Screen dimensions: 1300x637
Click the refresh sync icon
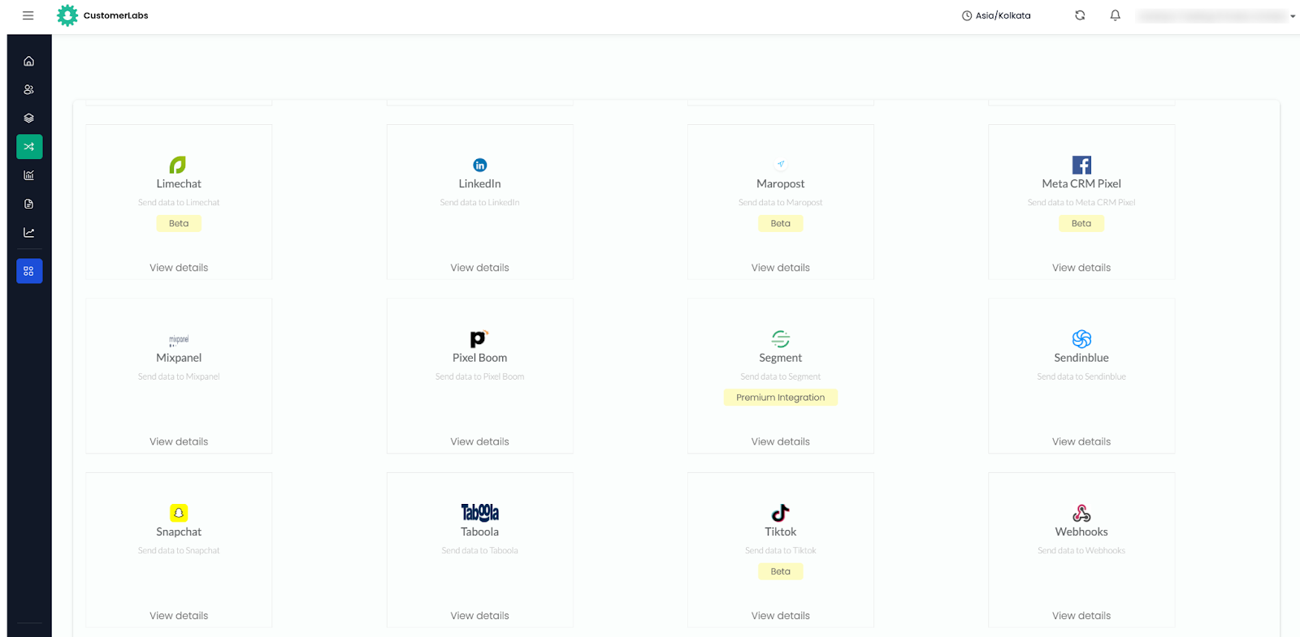tap(1080, 15)
